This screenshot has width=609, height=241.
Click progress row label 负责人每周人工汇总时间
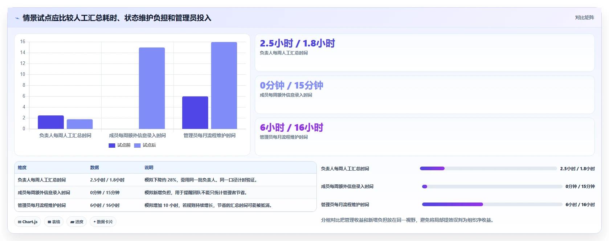[x=345, y=169]
